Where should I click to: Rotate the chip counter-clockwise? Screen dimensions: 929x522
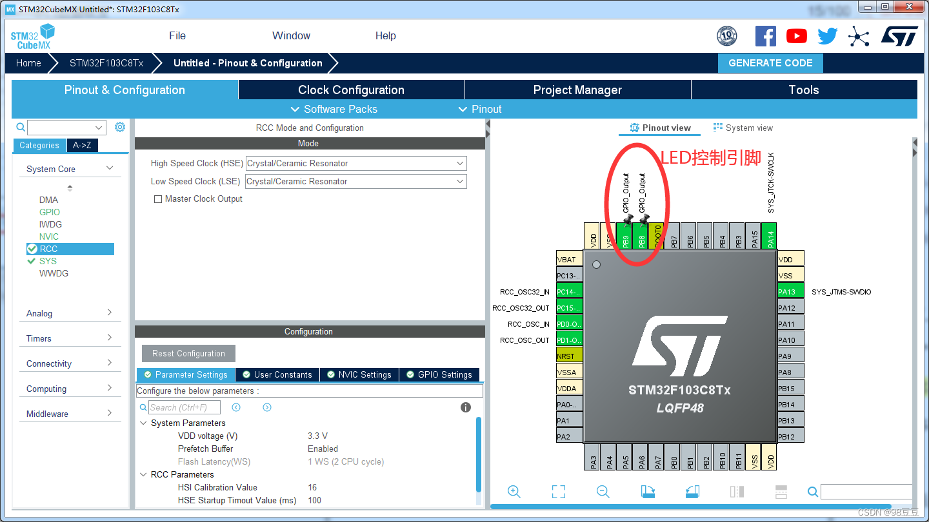692,492
